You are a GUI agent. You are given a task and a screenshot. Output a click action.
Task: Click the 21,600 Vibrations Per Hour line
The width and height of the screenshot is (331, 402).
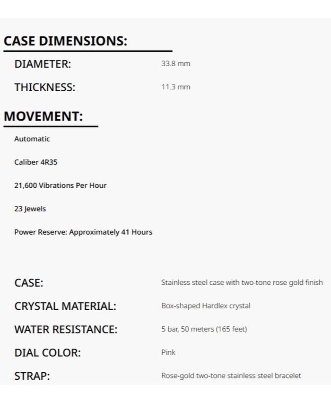click(x=61, y=185)
